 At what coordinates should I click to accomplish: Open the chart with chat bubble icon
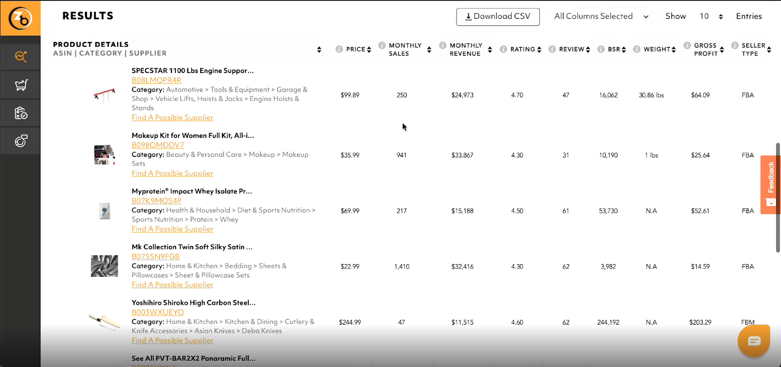(21, 141)
